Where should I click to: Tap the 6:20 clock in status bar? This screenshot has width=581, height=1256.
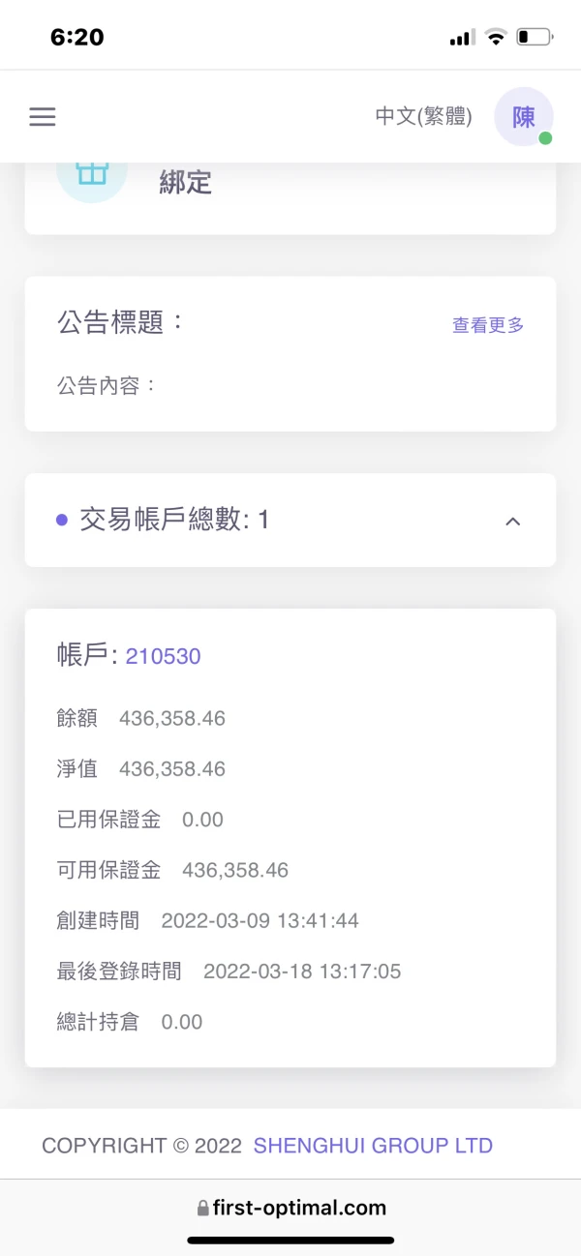[76, 38]
